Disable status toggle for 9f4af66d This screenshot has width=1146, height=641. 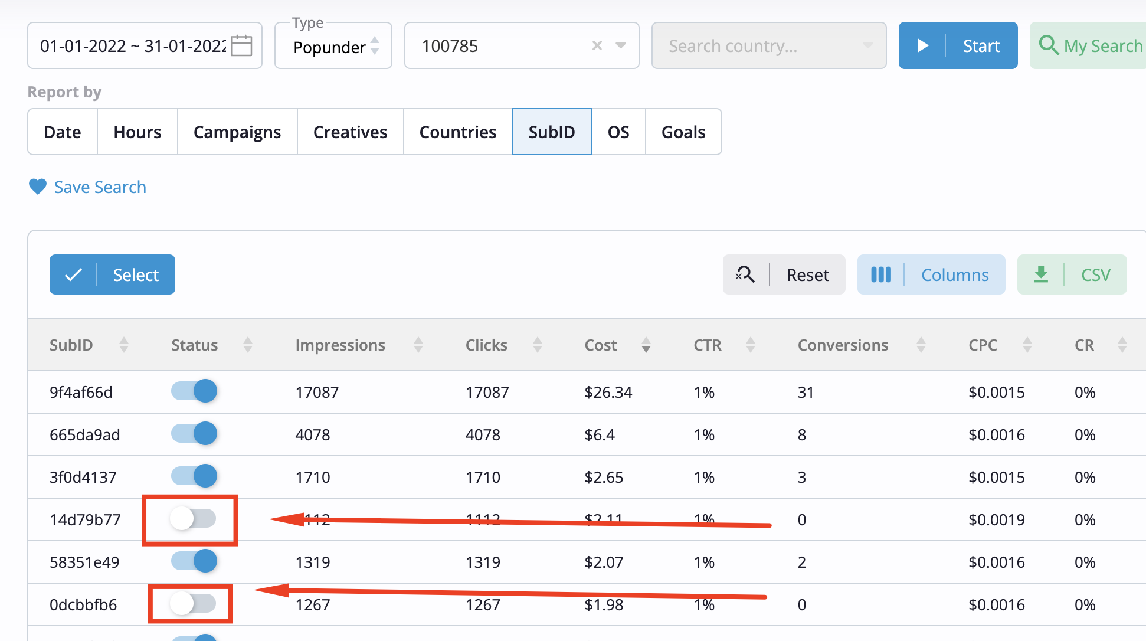(194, 391)
